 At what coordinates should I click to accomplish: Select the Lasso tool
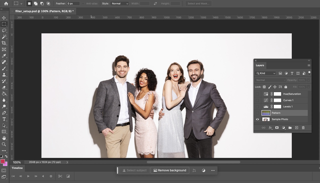click(x=4, y=30)
